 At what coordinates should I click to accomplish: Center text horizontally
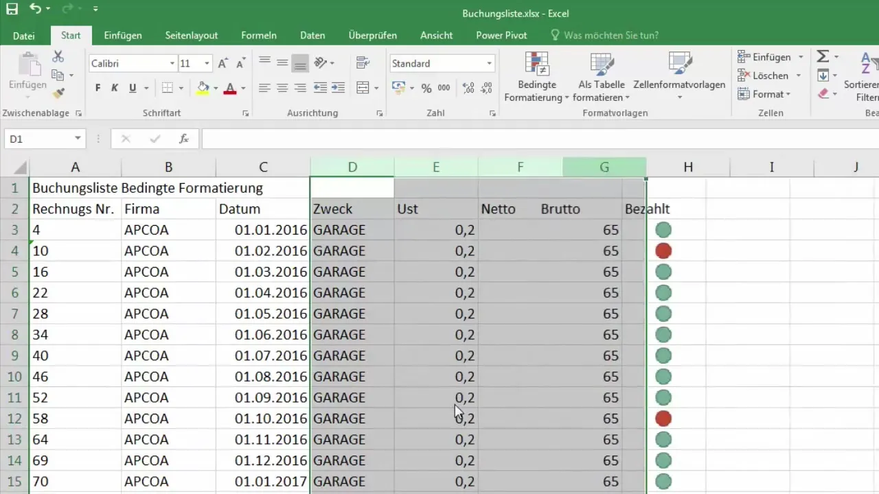282,88
